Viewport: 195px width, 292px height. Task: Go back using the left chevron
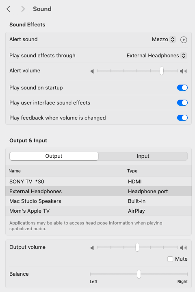tap(8, 9)
